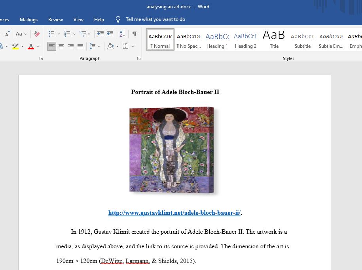The height and width of the screenshot is (270, 362).
Task: Switch to the View tab
Action: click(x=78, y=20)
